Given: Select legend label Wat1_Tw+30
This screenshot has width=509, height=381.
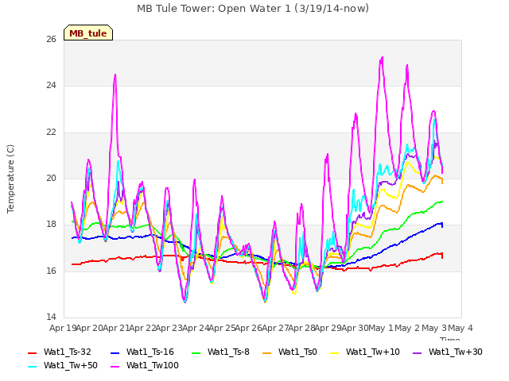Looking at the screenshot, I should (x=456, y=352).
